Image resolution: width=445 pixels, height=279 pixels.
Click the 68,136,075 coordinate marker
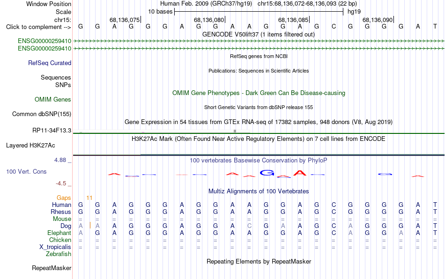[125, 20]
